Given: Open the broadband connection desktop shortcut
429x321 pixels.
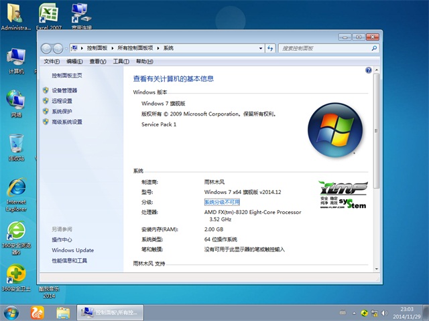Looking at the screenshot, I should pyautogui.click(x=82, y=16).
